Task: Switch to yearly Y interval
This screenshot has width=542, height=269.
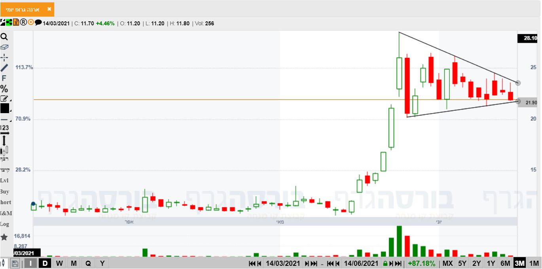Action: (x=102, y=263)
